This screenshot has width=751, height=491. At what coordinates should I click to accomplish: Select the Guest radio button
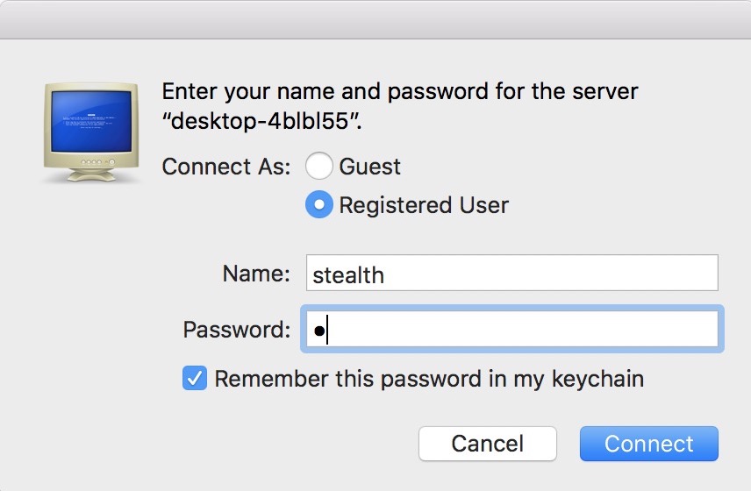pos(319,166)
